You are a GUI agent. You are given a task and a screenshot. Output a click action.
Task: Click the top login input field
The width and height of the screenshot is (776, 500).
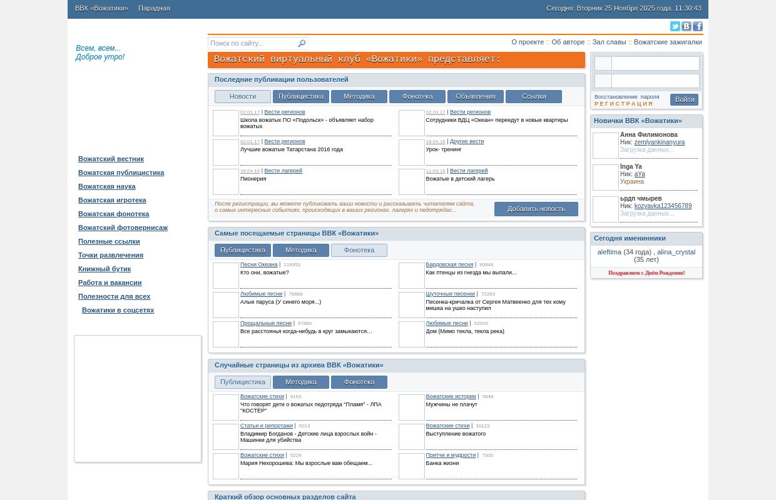(655, 64)
